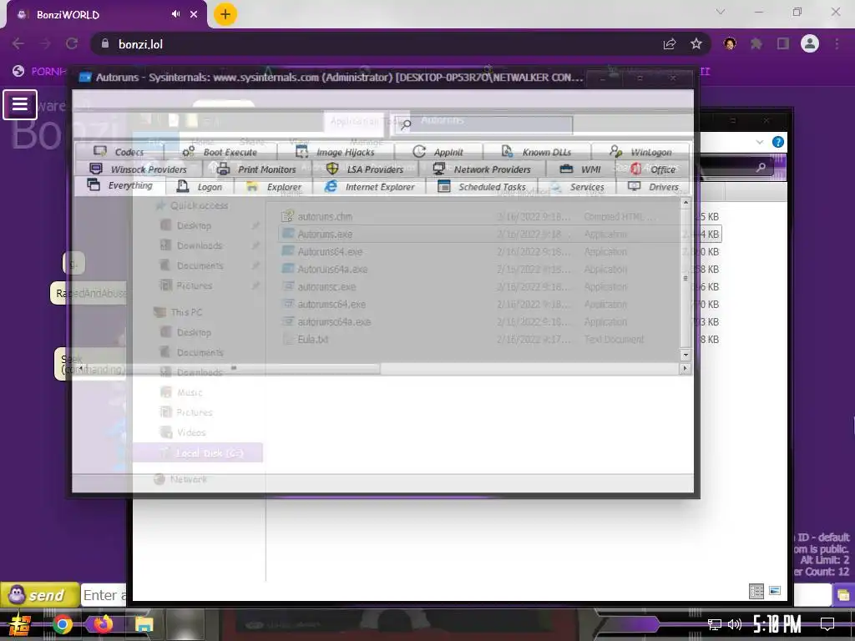Click the Explorer folder tab icon

252,186
